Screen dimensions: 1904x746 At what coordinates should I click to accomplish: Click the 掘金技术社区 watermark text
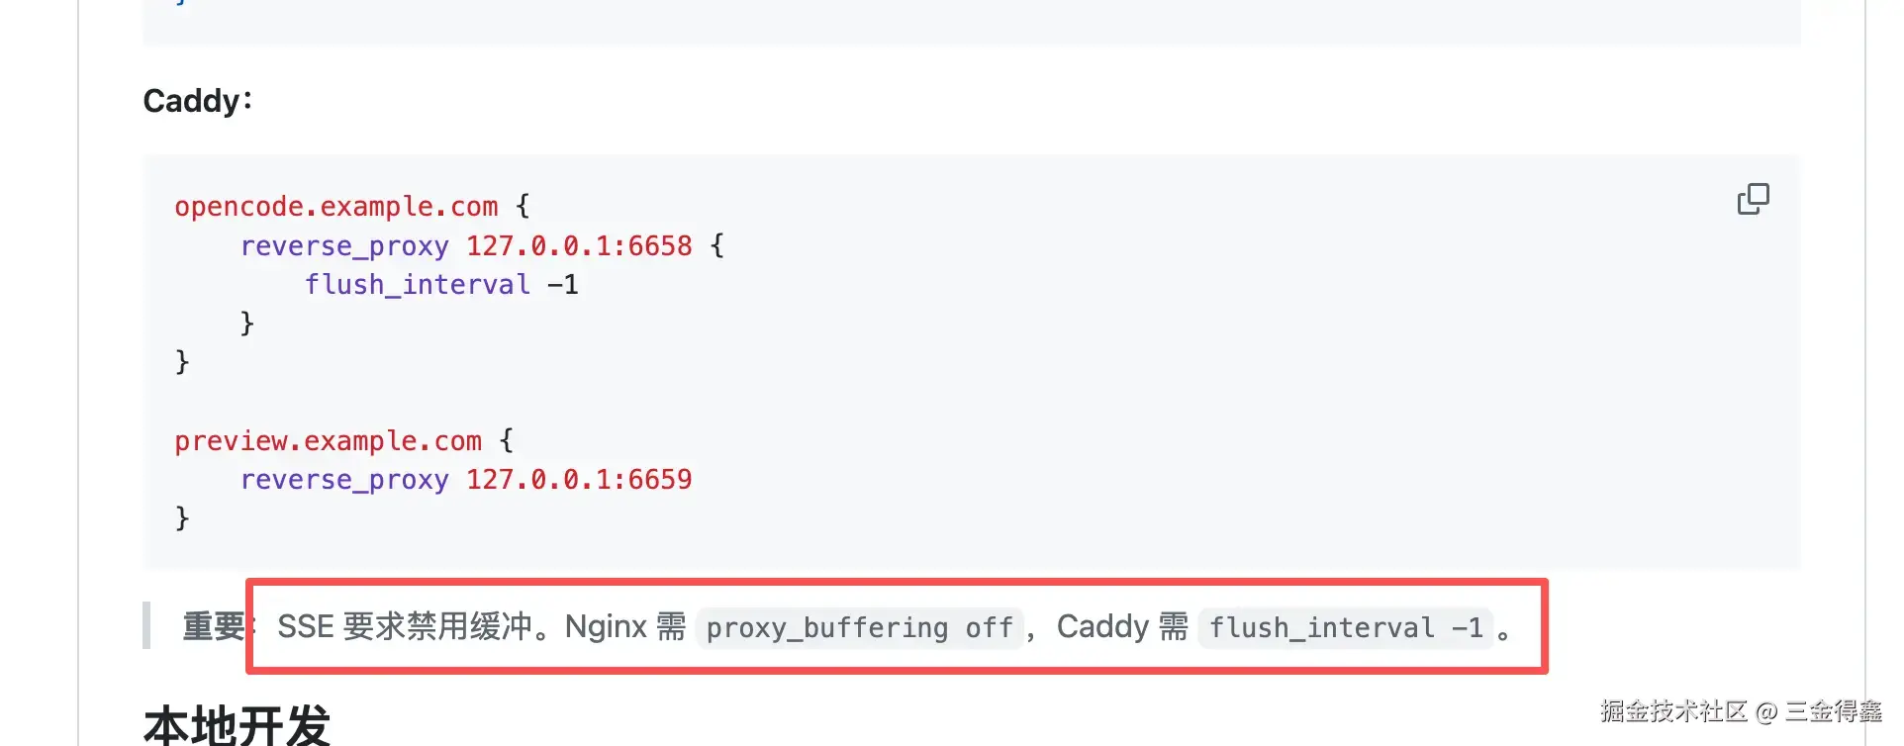pyautogui.click(x=1673, y=711)
